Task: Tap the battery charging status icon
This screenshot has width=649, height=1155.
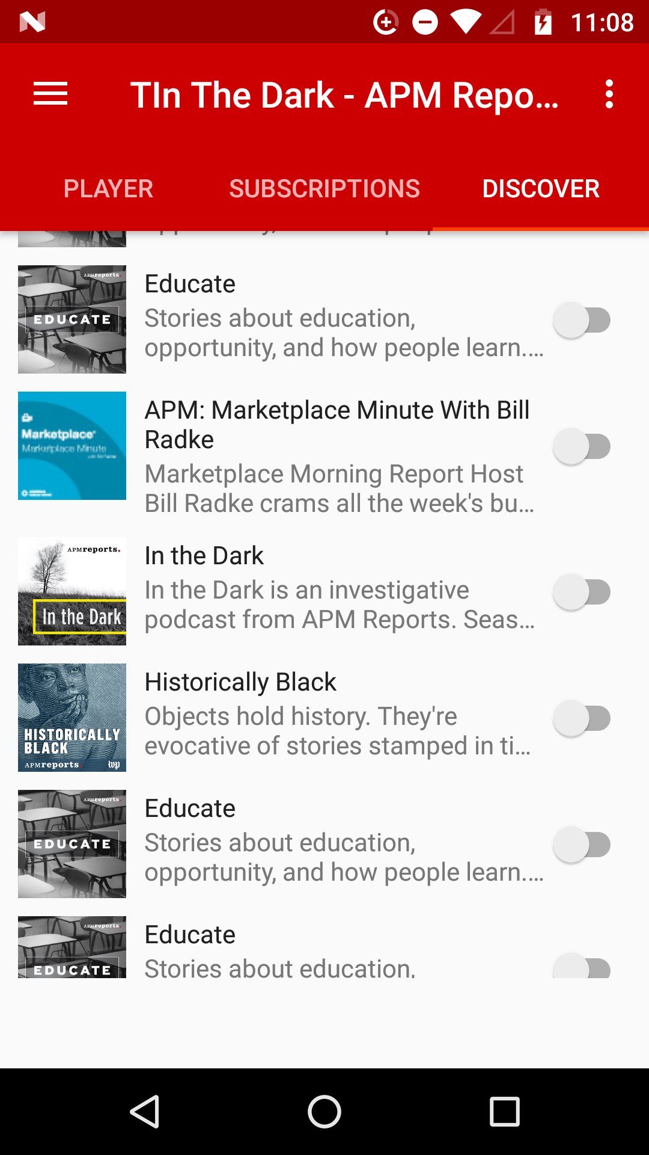Action: pos(543,22)
